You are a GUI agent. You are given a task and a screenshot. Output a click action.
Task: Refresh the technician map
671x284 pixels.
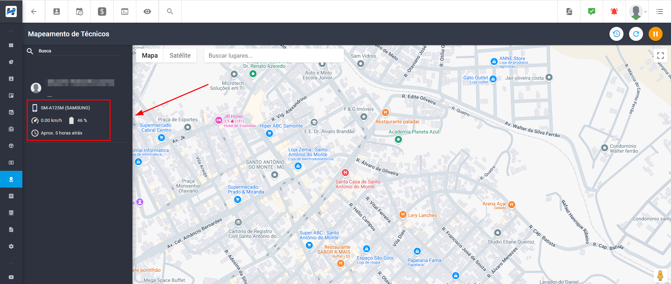tap(636, 34)
